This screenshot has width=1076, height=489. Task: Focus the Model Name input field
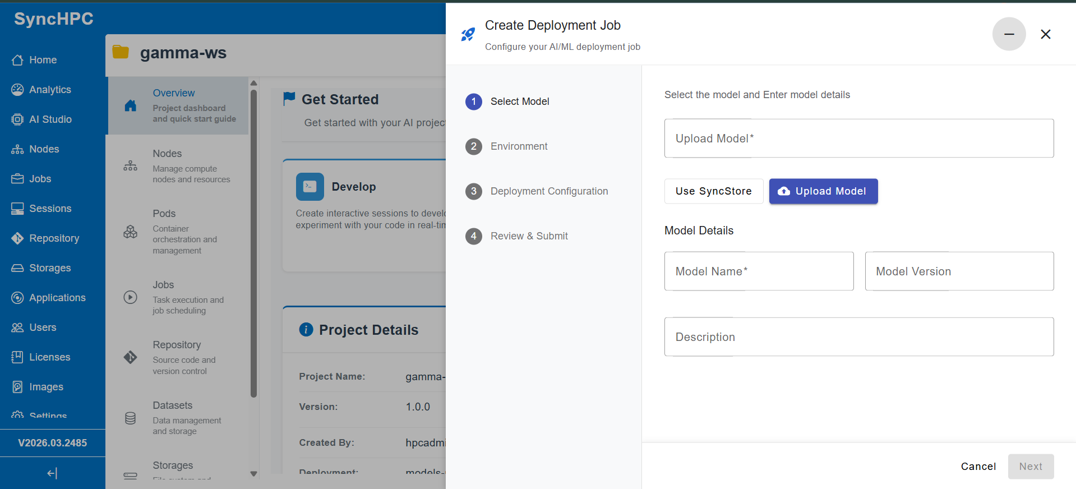pyautogui.click(x=759, y=271)
